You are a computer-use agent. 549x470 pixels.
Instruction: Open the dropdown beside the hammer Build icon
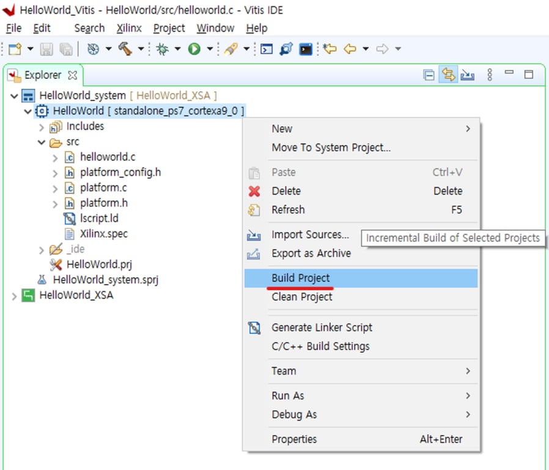pyautogui.click(x=141, y=49)
